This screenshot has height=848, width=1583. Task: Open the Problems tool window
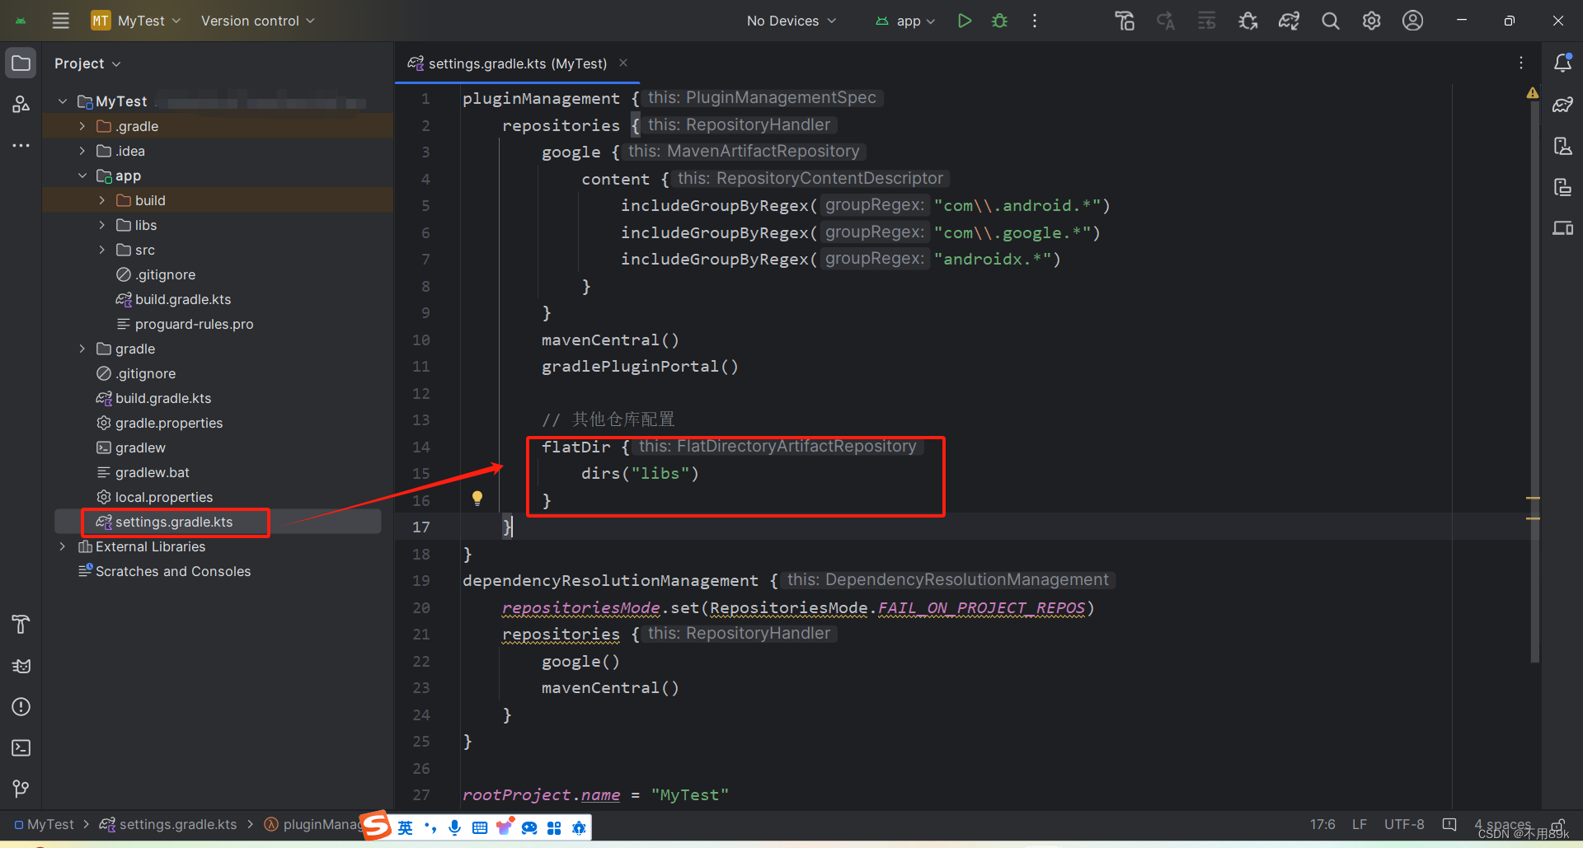(21, 707)
